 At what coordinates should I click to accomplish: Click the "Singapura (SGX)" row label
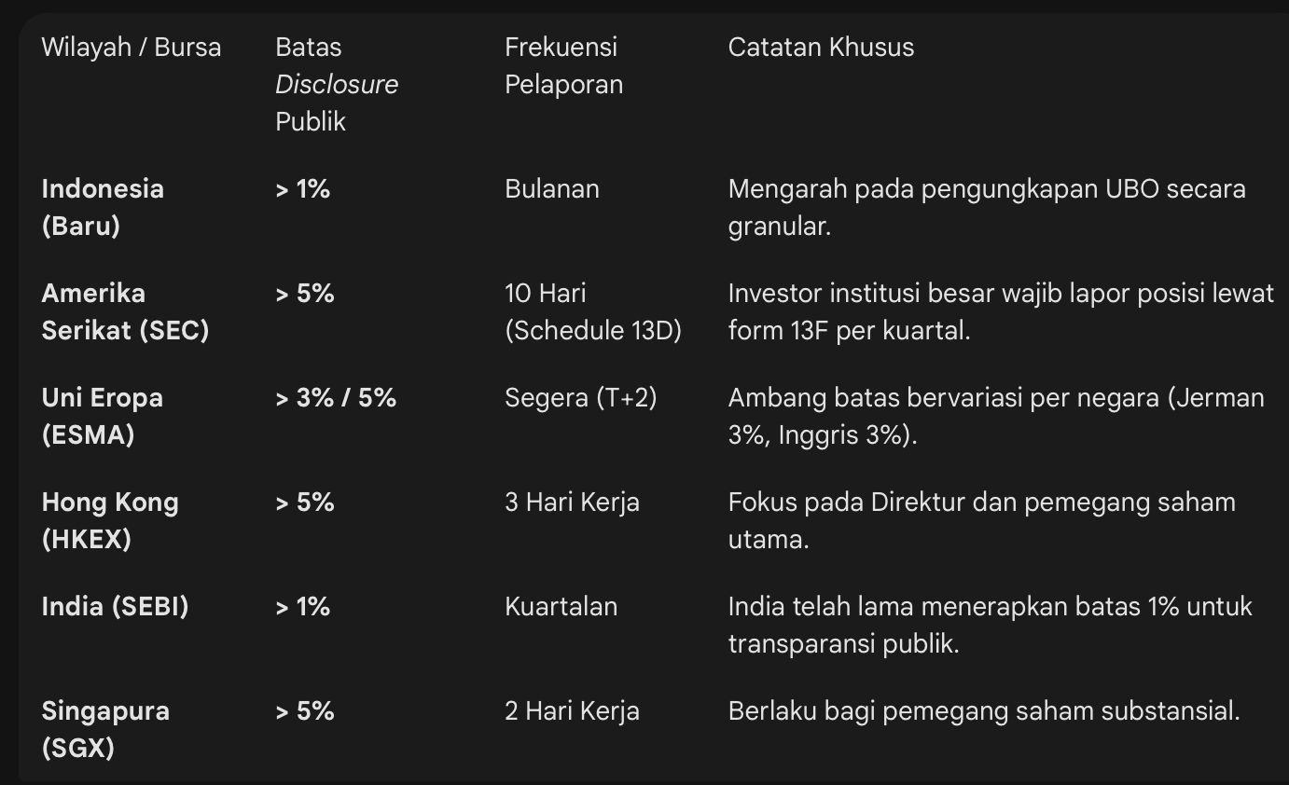point(105,729)
